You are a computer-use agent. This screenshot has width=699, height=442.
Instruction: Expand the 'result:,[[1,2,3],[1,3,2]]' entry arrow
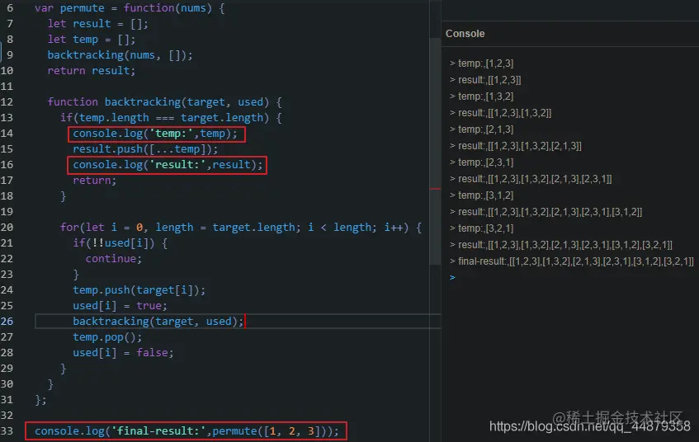452,113
